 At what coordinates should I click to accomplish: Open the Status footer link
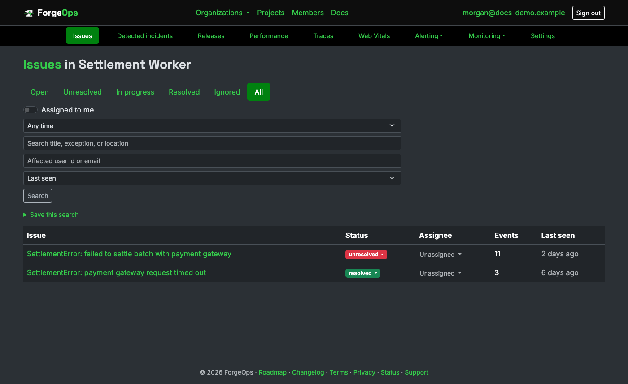click(x=390, y=372)
